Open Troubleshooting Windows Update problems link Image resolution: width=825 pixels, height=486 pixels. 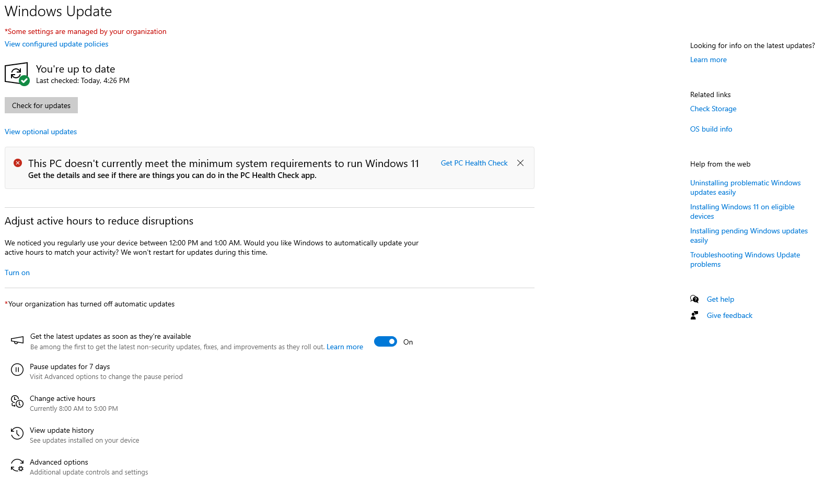(x=745, y=259)
